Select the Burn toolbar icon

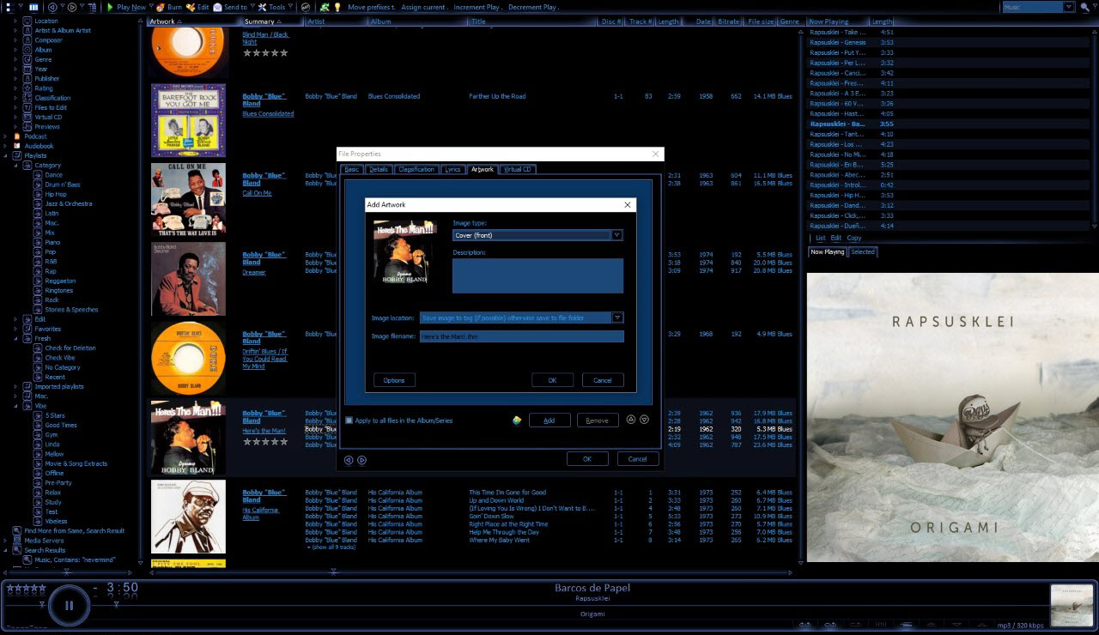[161, 7]
